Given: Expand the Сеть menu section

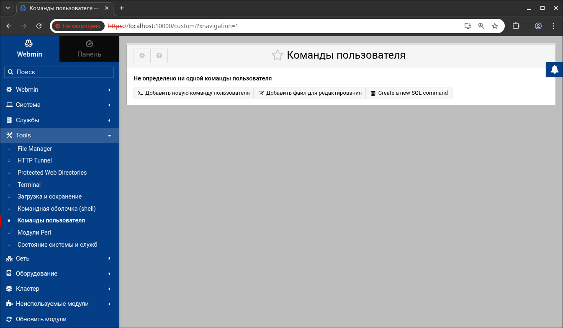Looking at the screenshot, I should 59,258.
